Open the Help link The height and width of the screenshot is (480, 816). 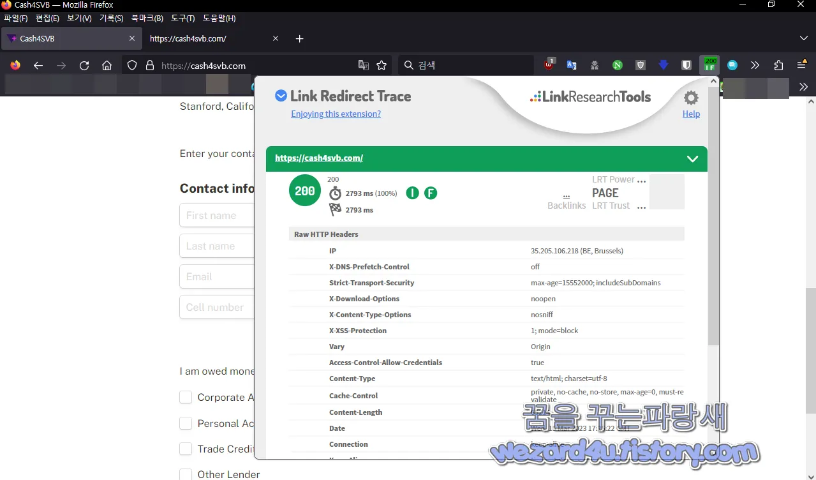(x=691, y=114)
